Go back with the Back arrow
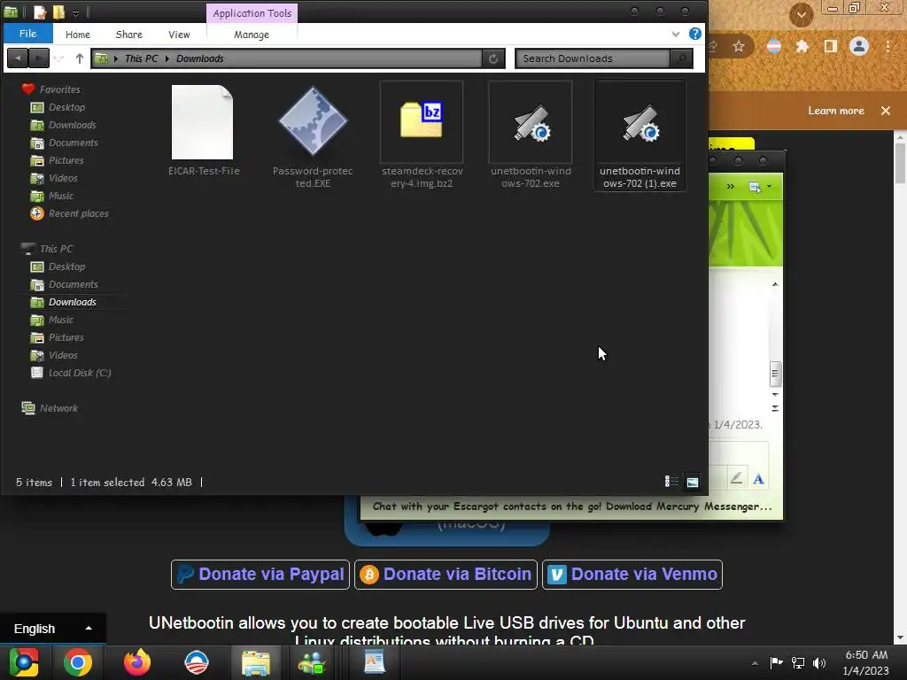Viewport: 907px width, 680px height. [x=18, y=58]
